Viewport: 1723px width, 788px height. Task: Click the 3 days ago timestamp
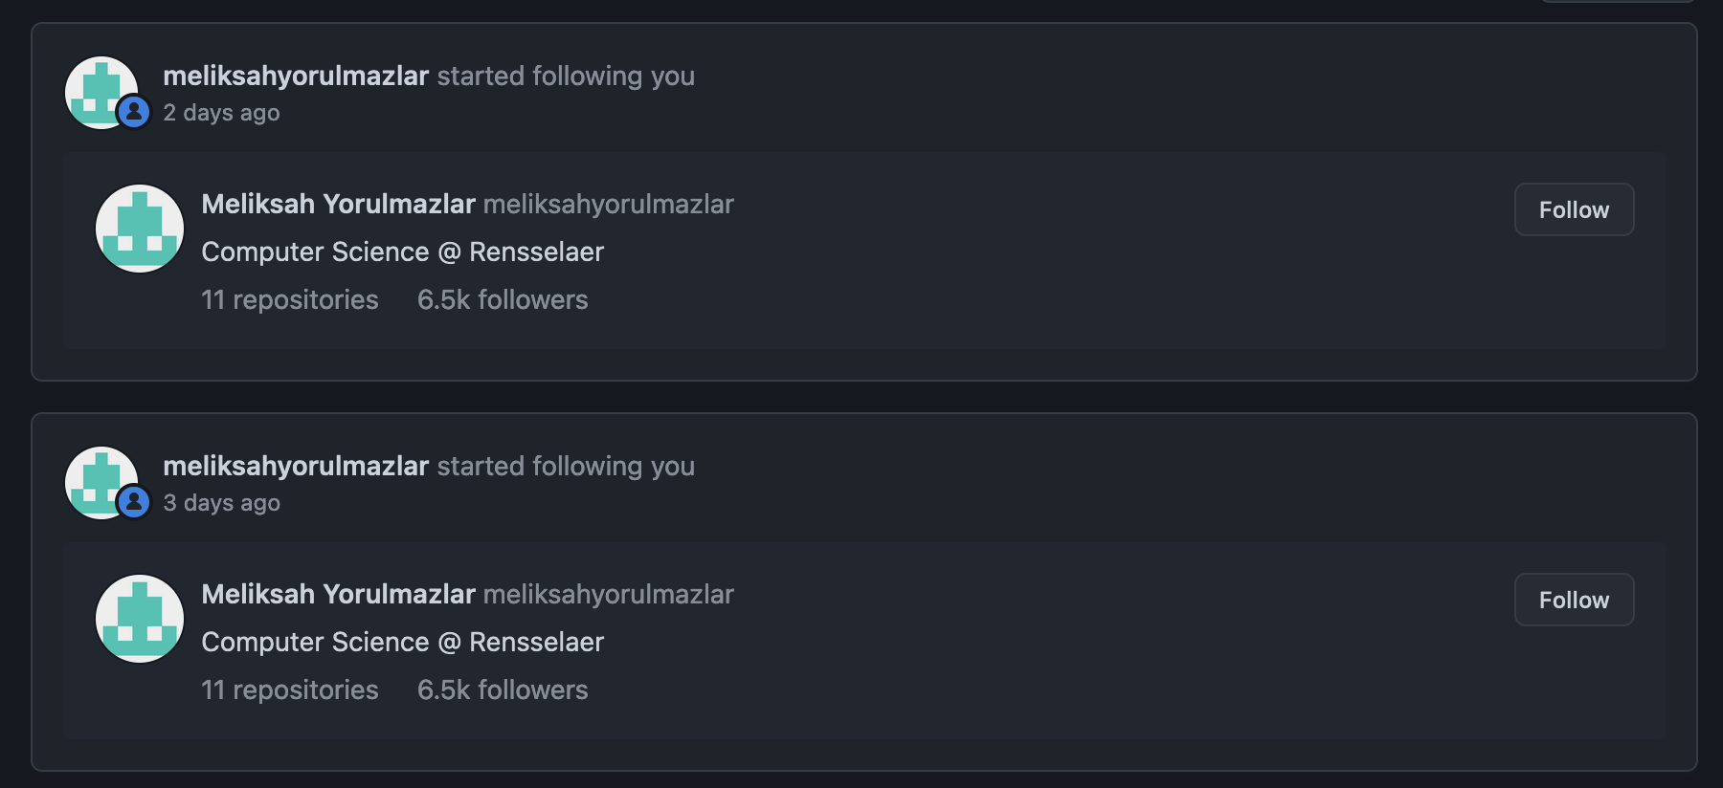pyautogui.click(x=221, y=503)
